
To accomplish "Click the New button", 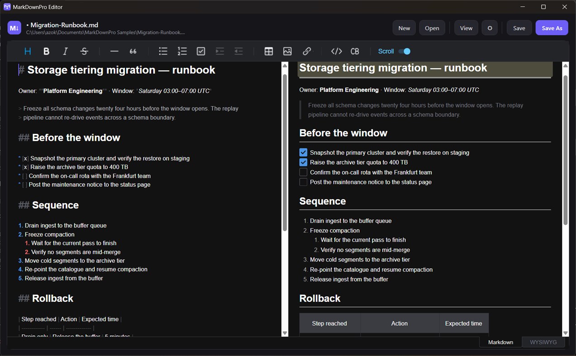I will point(404,28).
